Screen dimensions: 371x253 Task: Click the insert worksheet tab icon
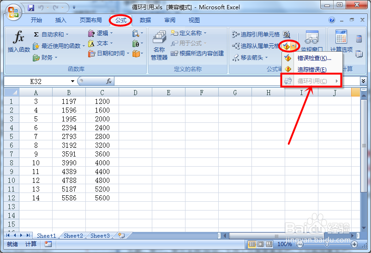pos(121,235)
